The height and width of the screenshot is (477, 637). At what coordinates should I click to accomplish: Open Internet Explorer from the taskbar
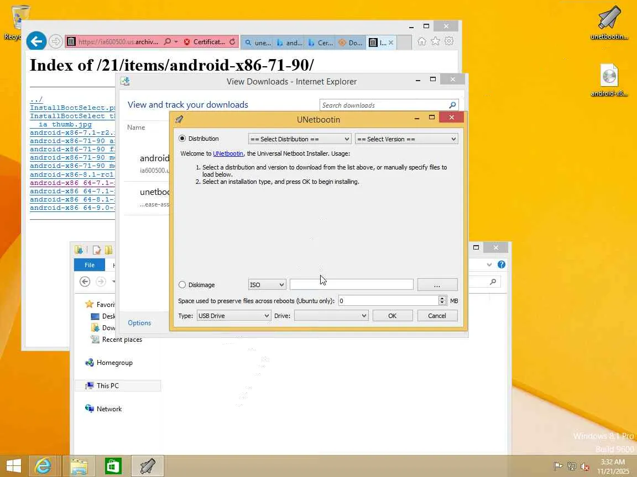43,466
